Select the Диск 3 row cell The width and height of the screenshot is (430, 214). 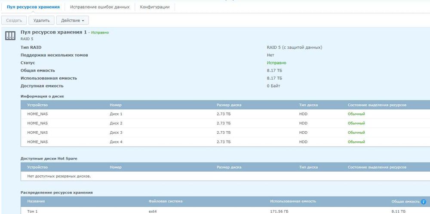(116, 133)
